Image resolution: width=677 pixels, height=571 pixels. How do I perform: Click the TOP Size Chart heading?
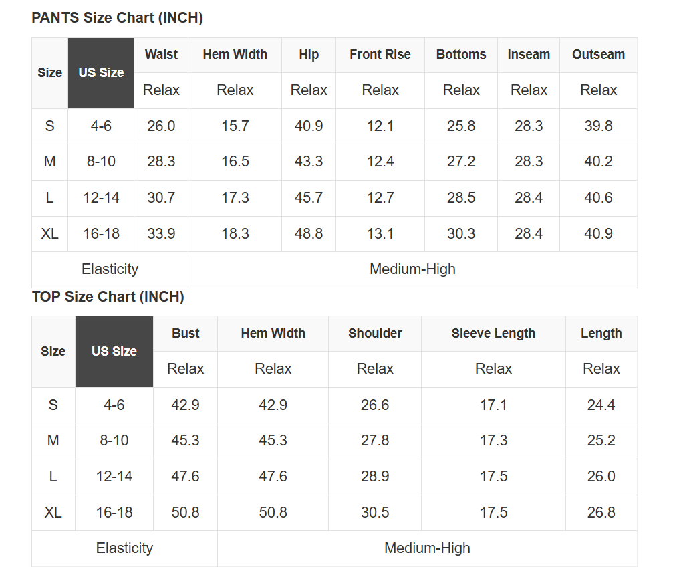coord(108,296)
